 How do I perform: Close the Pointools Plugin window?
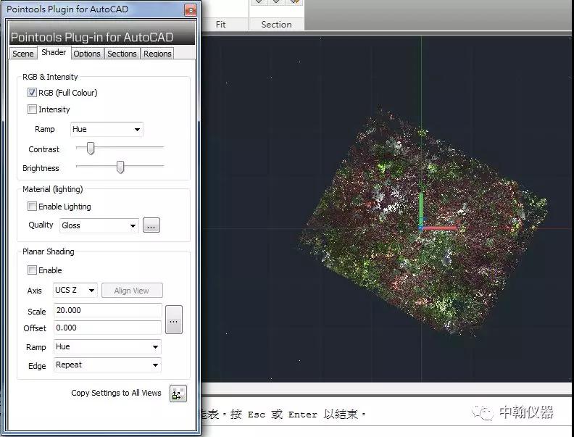[x=190, y=11]
